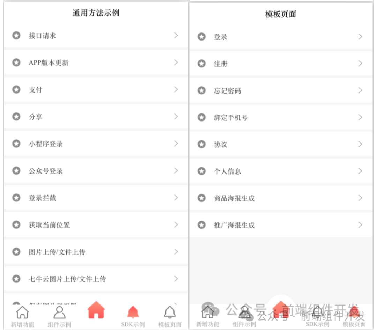377x331 pixels.
Task: Select the 支付 list label
Action: [36, 90]
